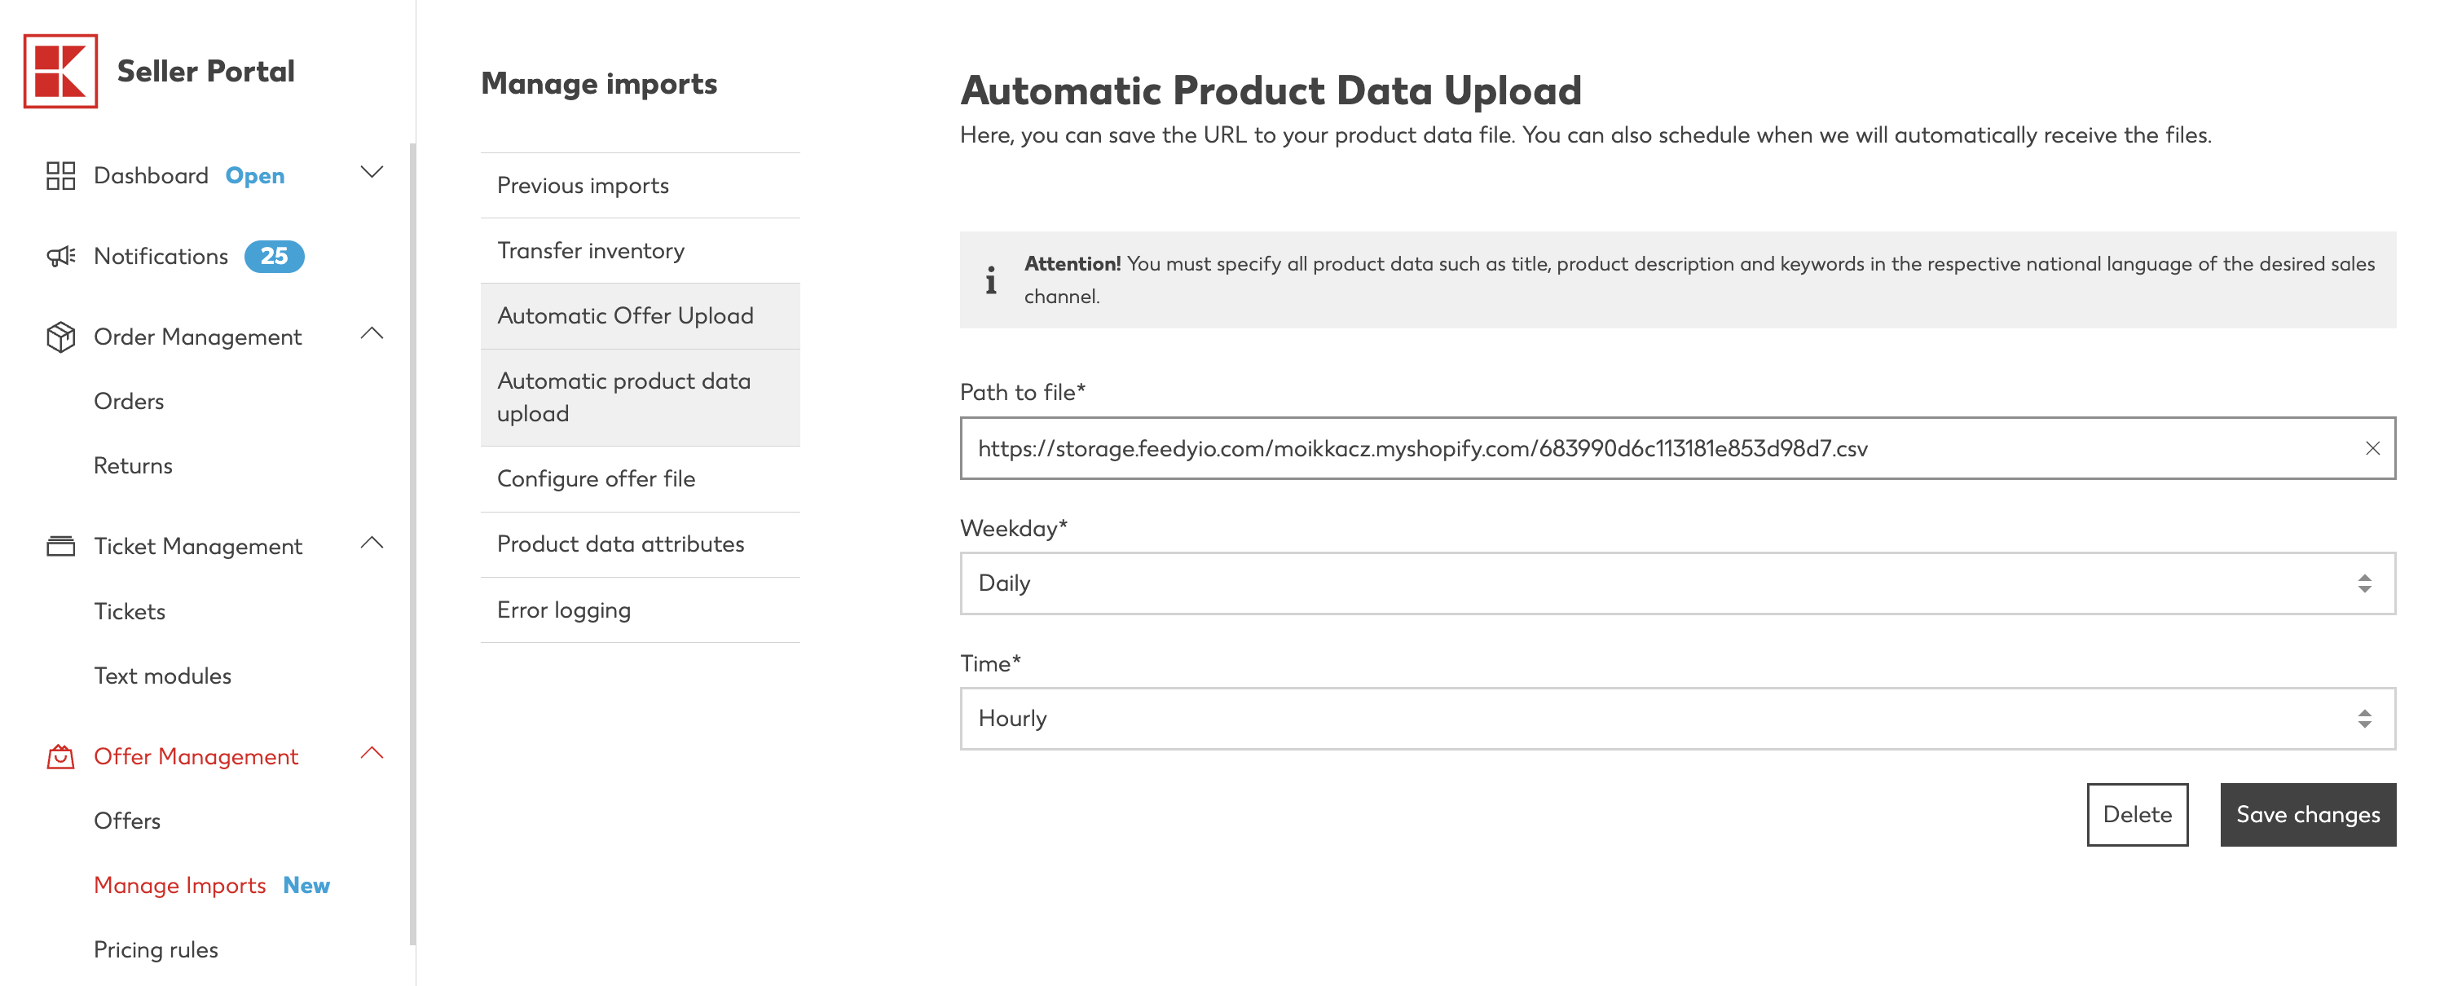Go to Dashboard
Screen dimensions: 2453x986
pyautogui.click(x=151, y=176)
